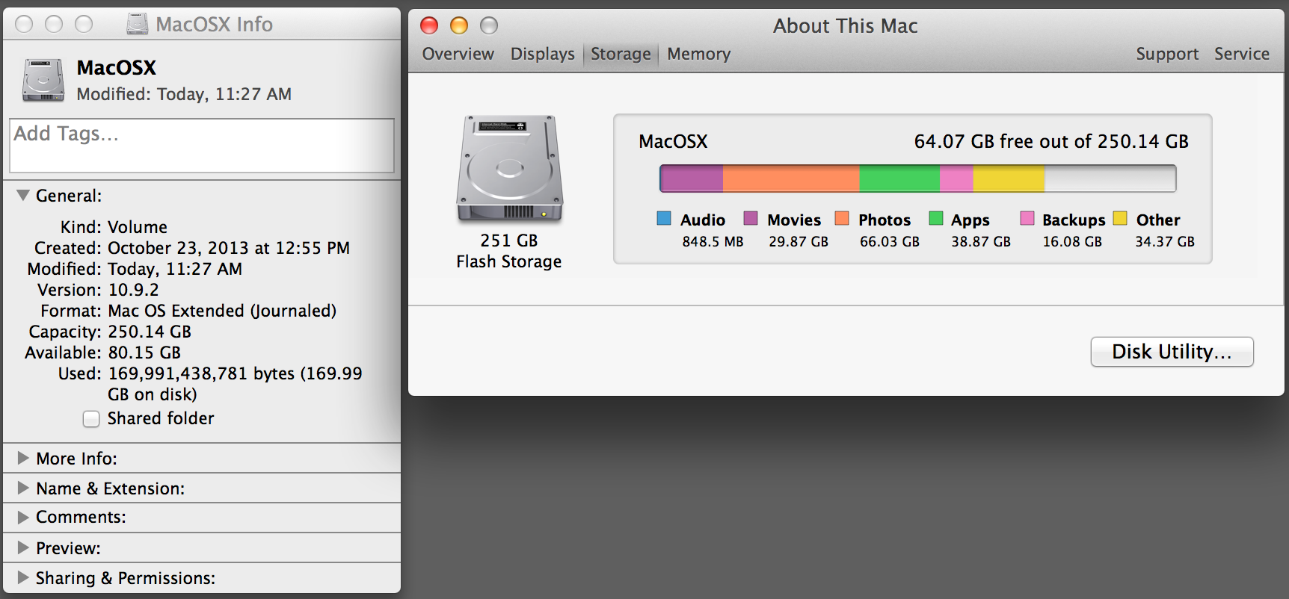The width and height of the screenshot is (1289, 599).
Task: Click the Add Tags field
Action: pos(202,146)
